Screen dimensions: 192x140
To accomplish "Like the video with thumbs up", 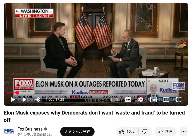I will [127, 132].
